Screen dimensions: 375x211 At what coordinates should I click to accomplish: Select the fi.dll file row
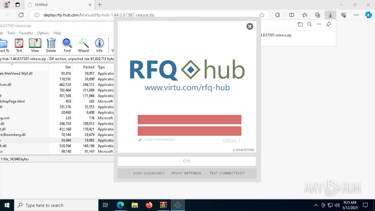tap(57, 146)
